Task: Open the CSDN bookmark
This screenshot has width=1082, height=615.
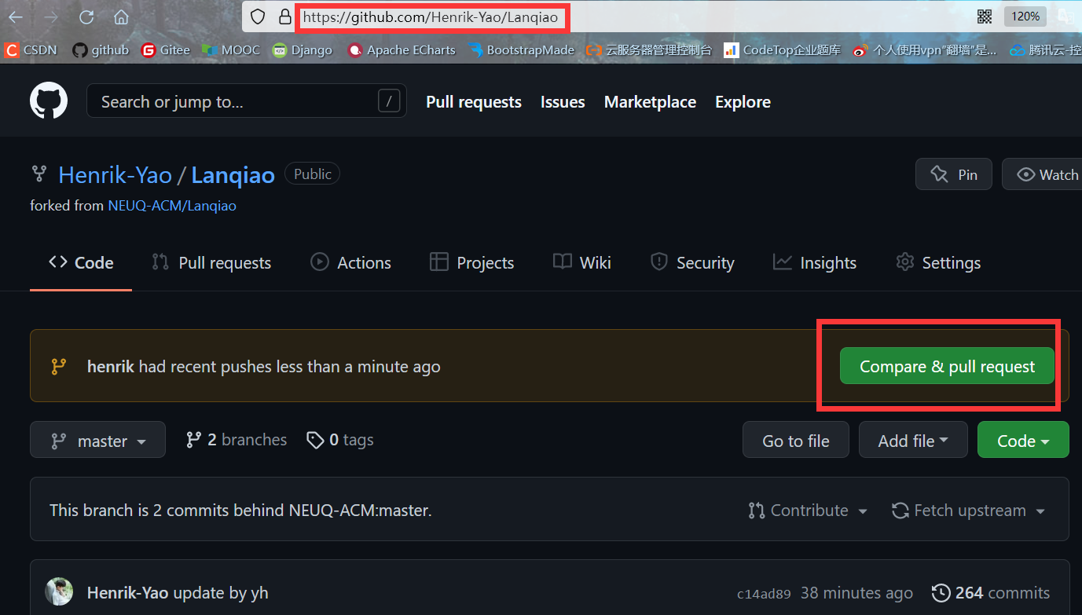Action: 31,49
